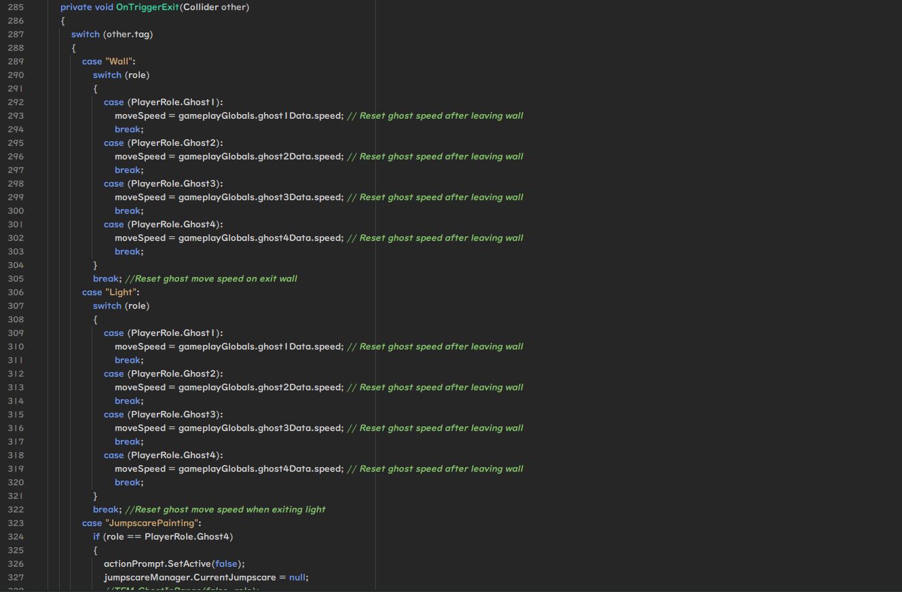The image size is (902, 592).
Task: Click other.tag in the switch statement
Action: (128, 35)
